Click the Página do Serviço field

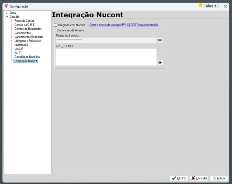(106, 40)
